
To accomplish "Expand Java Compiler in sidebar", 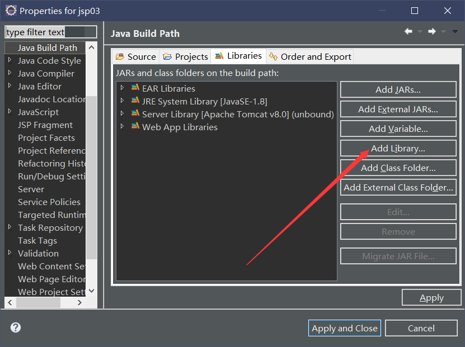I will [x=10, y=73].
